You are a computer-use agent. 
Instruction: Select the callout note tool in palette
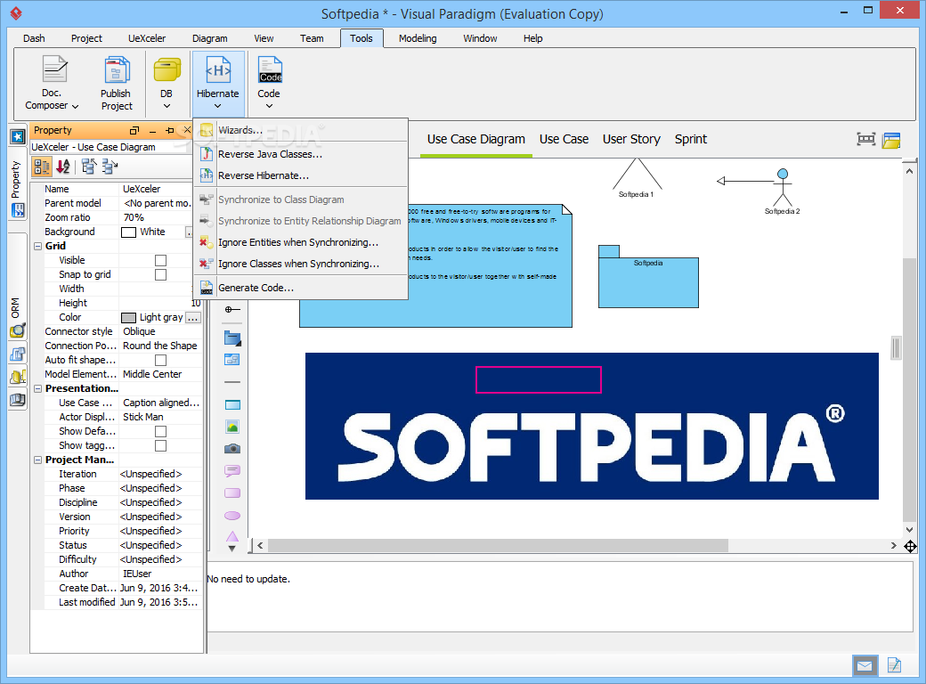pyautogui.click(x=232, y=471)
